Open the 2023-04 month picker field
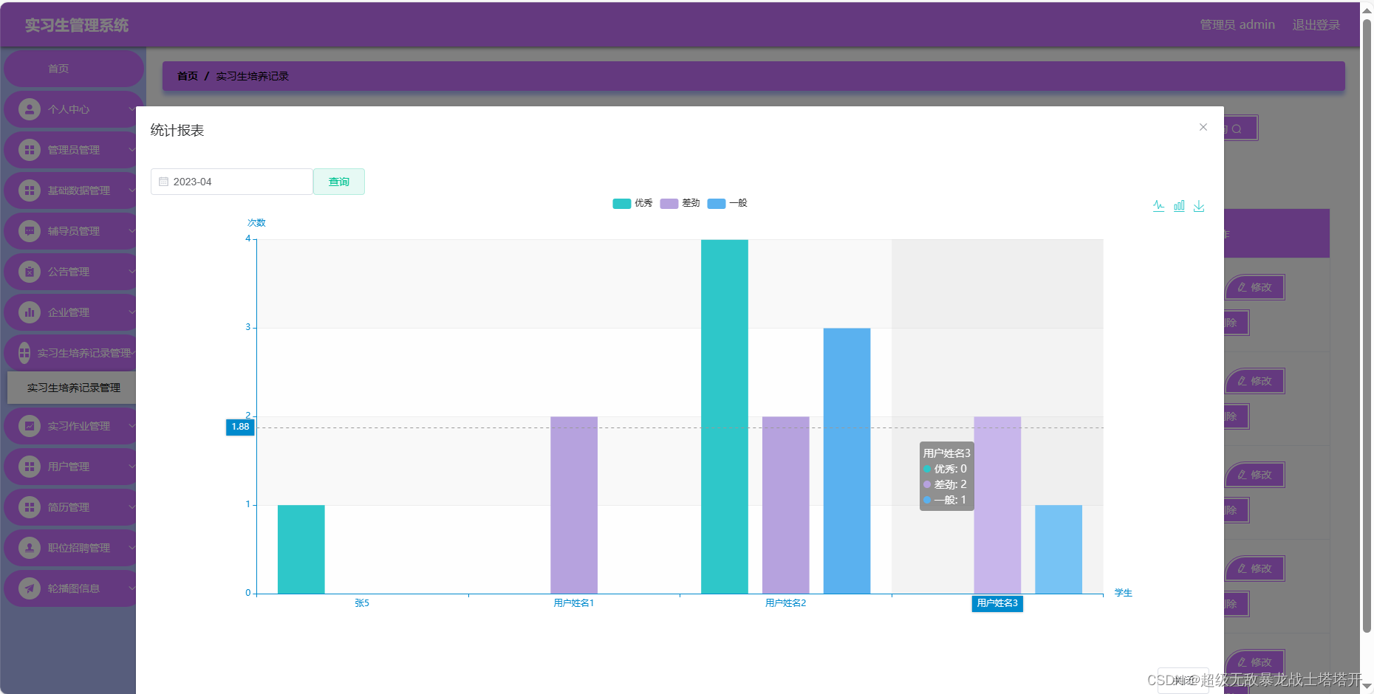The height and width of the screenshot is (694, 1374). (232, 182)
